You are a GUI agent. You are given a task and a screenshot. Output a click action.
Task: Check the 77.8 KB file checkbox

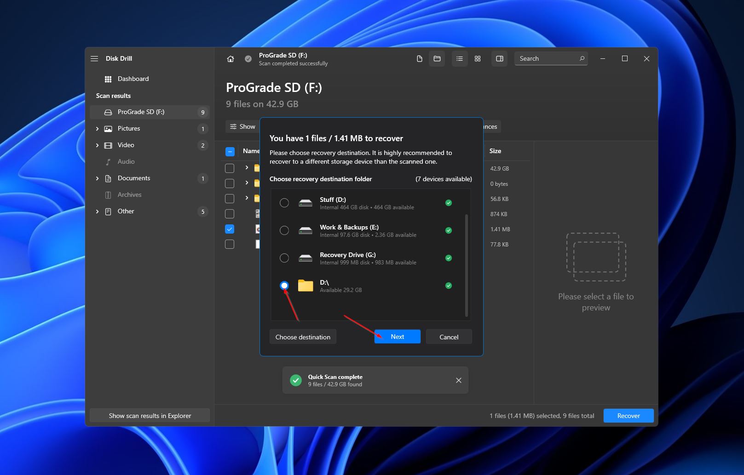[230, 244]
